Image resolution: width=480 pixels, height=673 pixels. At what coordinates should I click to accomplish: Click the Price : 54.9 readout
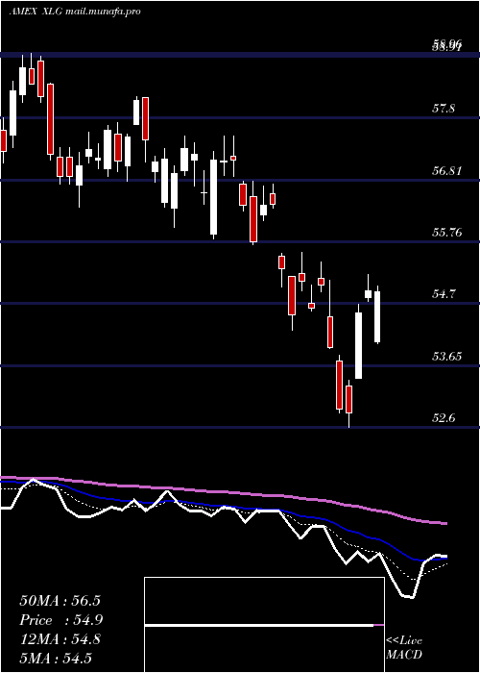tap(60, 620)
